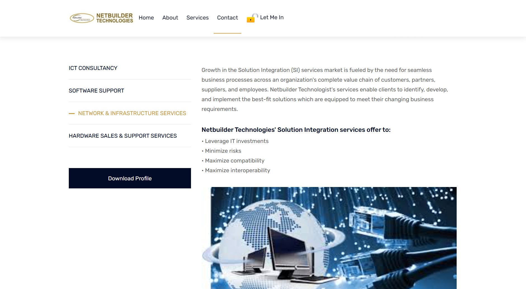526x289 pixels.
Task: Open the Home navigation page
Action: pos(146,18)
